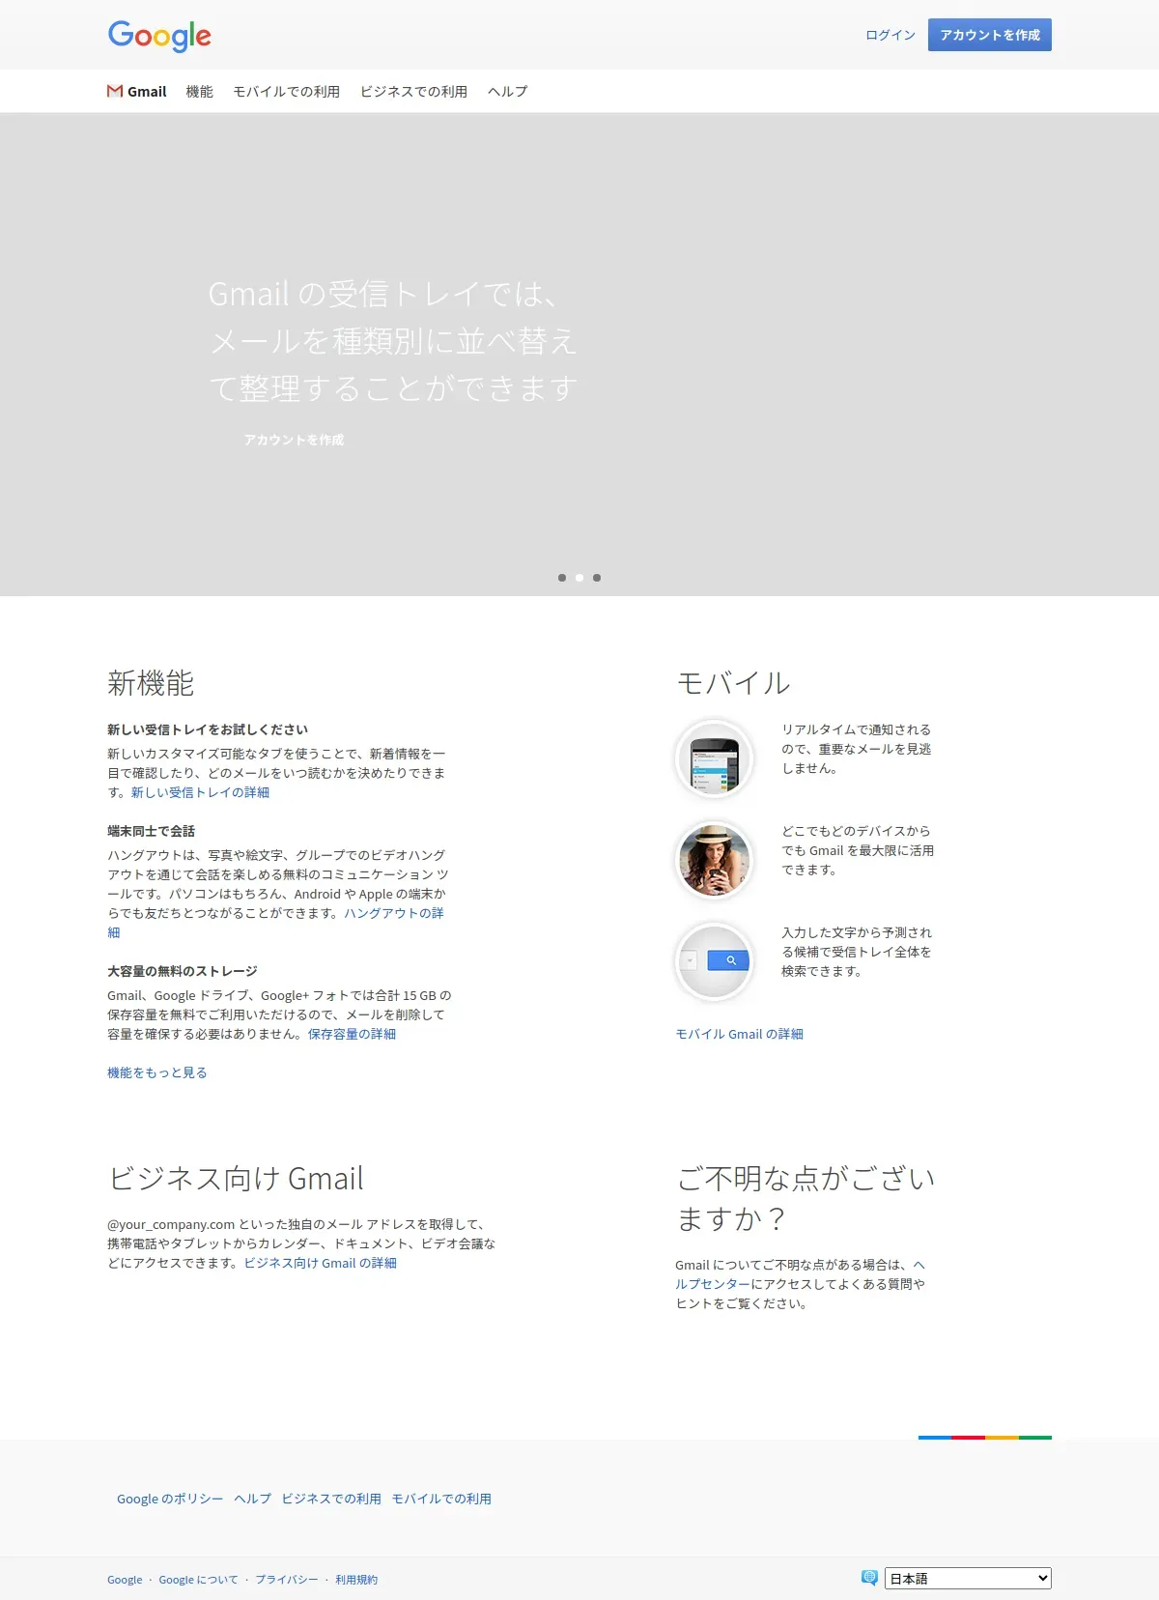Select the first carousel dot
Viewport: 1159px width, 1600px height.
click(x=562, y=578)
